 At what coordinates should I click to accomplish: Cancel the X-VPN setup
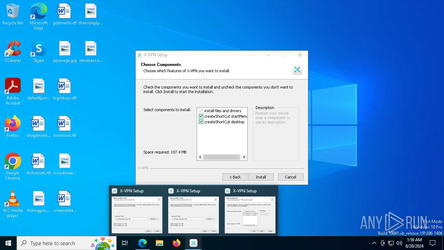291,177
